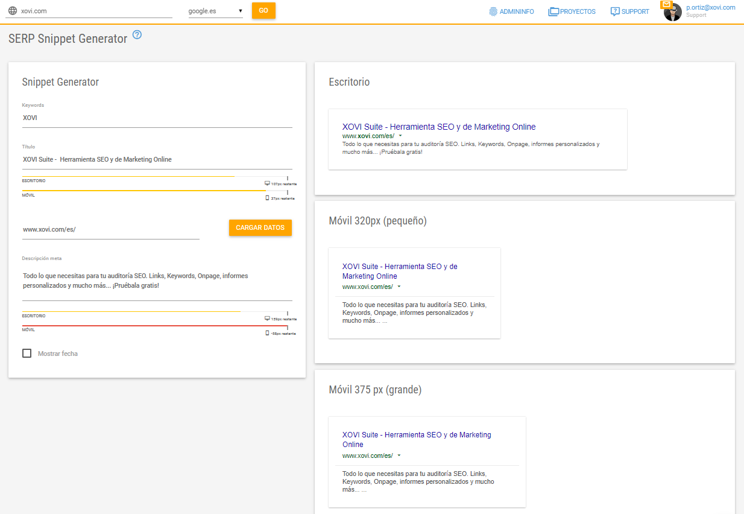This screenshot has width=744, height=514.
Task: Open the help question mark icon
Action: point(137,35)
